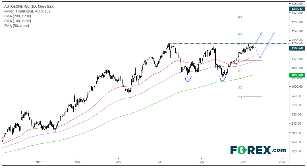Viewport: 307px width, 168px height.
Task: Click the 1000.00 price axis value
Action: tap(297, 87)
